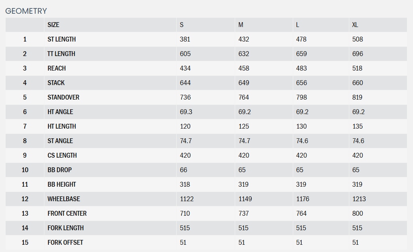Click the GEOMETRY heading

26,11
